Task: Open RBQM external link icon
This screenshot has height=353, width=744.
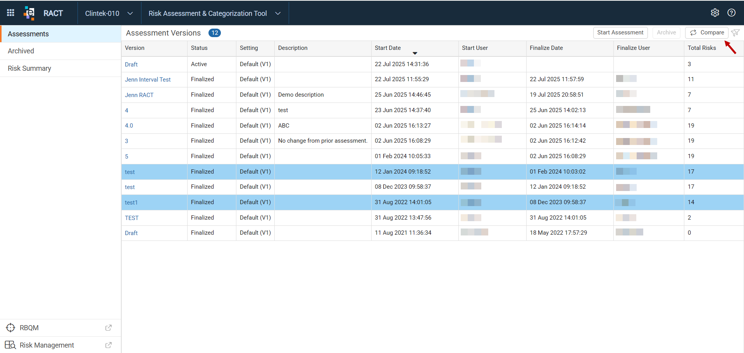Action: click(108, 328)
